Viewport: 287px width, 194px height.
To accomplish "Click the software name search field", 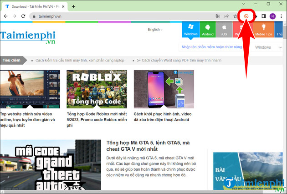I will pyautogui.click(x=211, y=47).
